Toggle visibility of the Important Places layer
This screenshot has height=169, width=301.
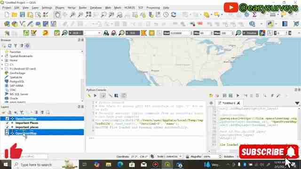[8, 123]
